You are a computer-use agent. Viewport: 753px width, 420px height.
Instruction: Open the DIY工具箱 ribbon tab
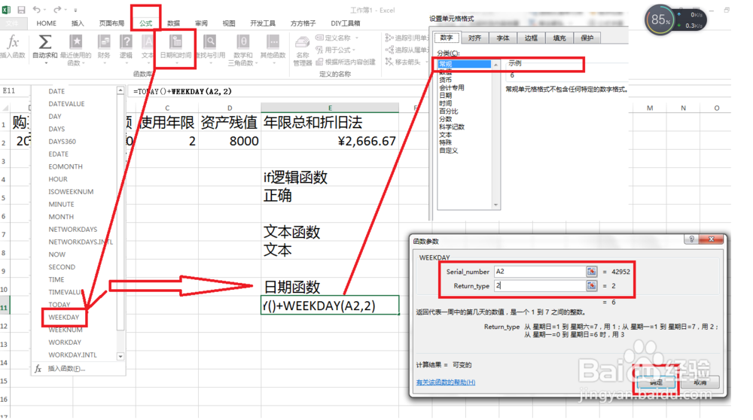tap(346, 23)
